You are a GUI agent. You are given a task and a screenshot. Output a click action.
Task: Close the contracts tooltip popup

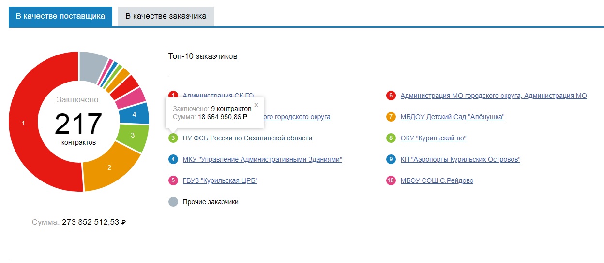coord(257,105)
